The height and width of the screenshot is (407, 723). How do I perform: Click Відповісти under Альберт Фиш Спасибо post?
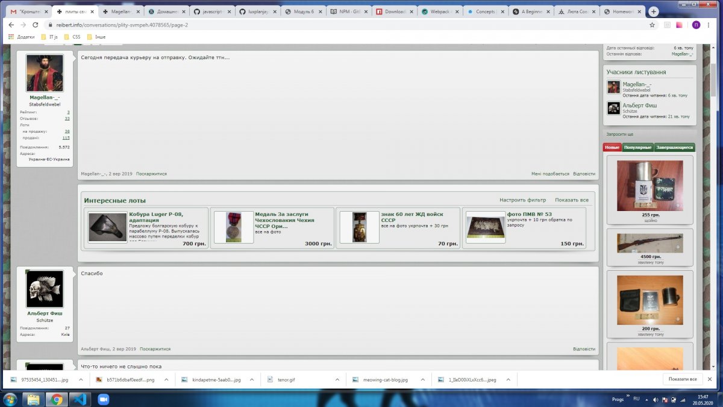pyautogui.click(x=584, y=349)
